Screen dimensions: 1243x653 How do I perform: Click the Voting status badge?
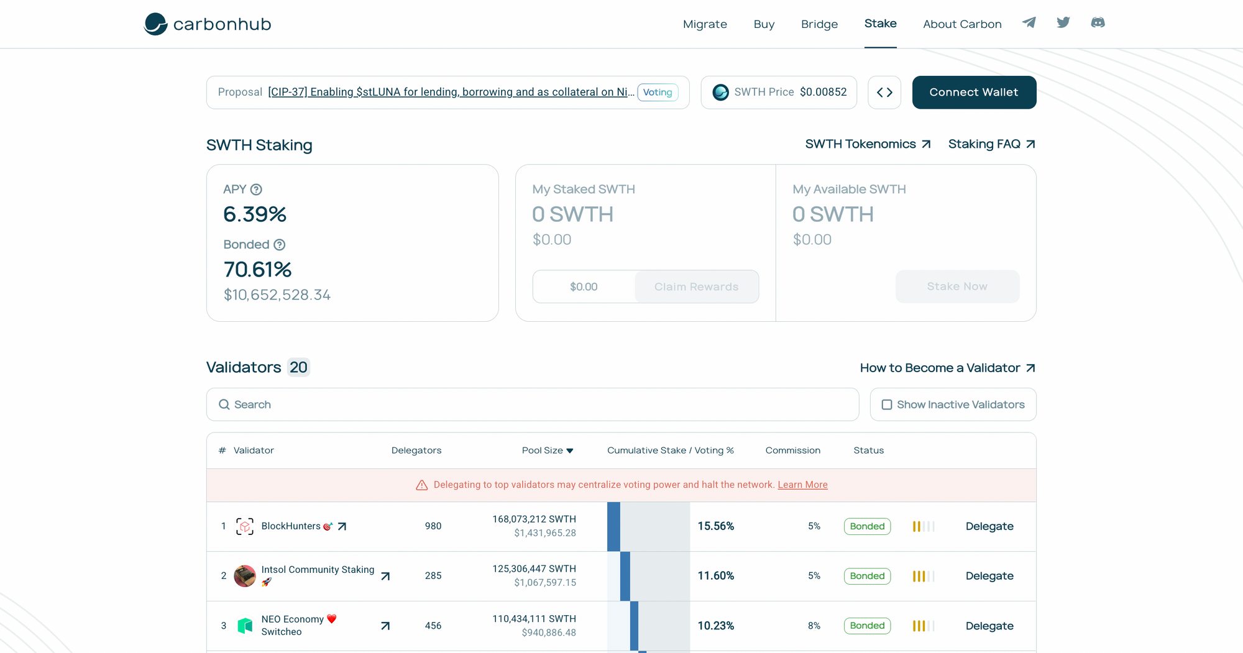pos(658,93)
